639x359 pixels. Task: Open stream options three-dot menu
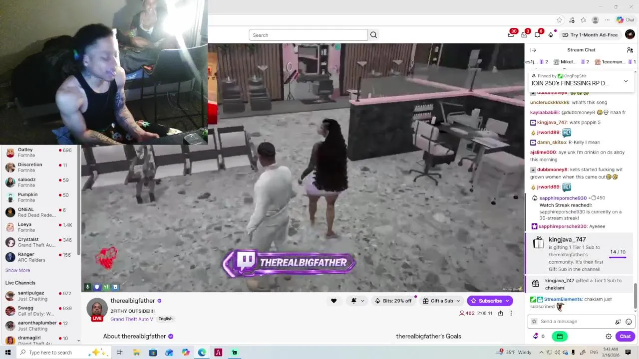click(511, 313)
